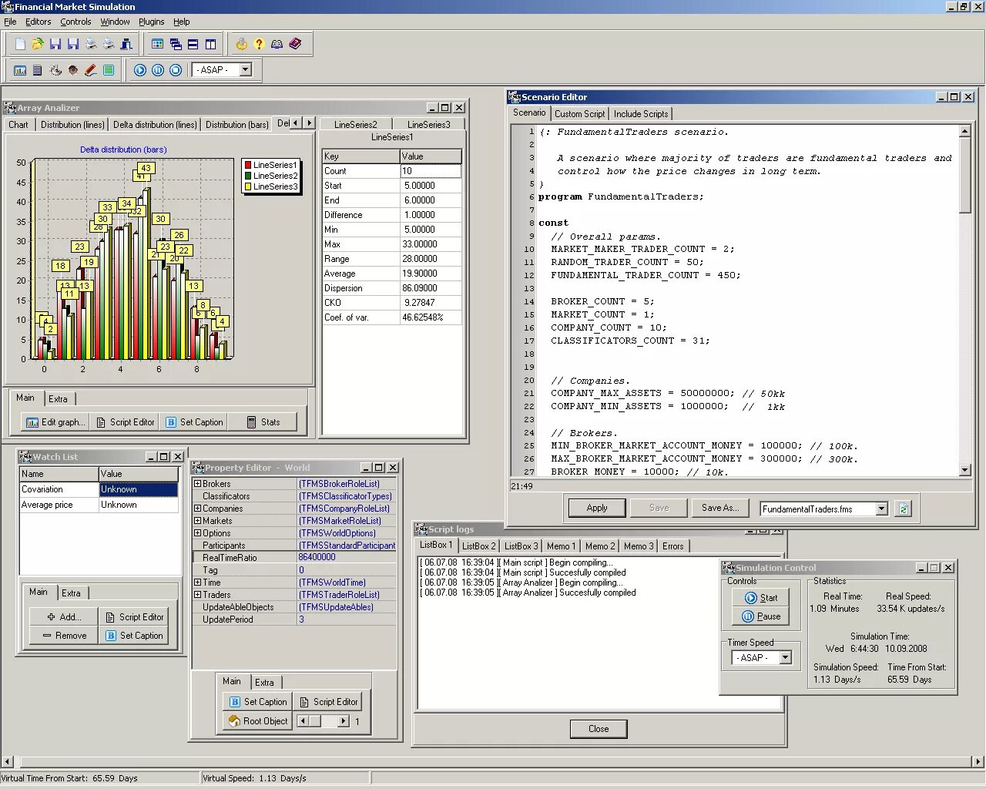Click the green refresh icon beside the FundamentalTraders.fms field
986x789 pixels.
click(903, 509)
